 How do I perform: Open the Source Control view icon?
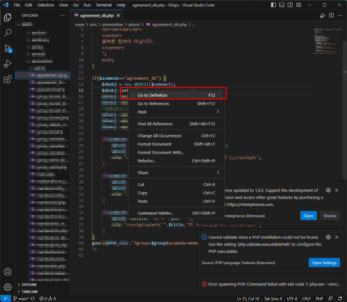point(7,48)
